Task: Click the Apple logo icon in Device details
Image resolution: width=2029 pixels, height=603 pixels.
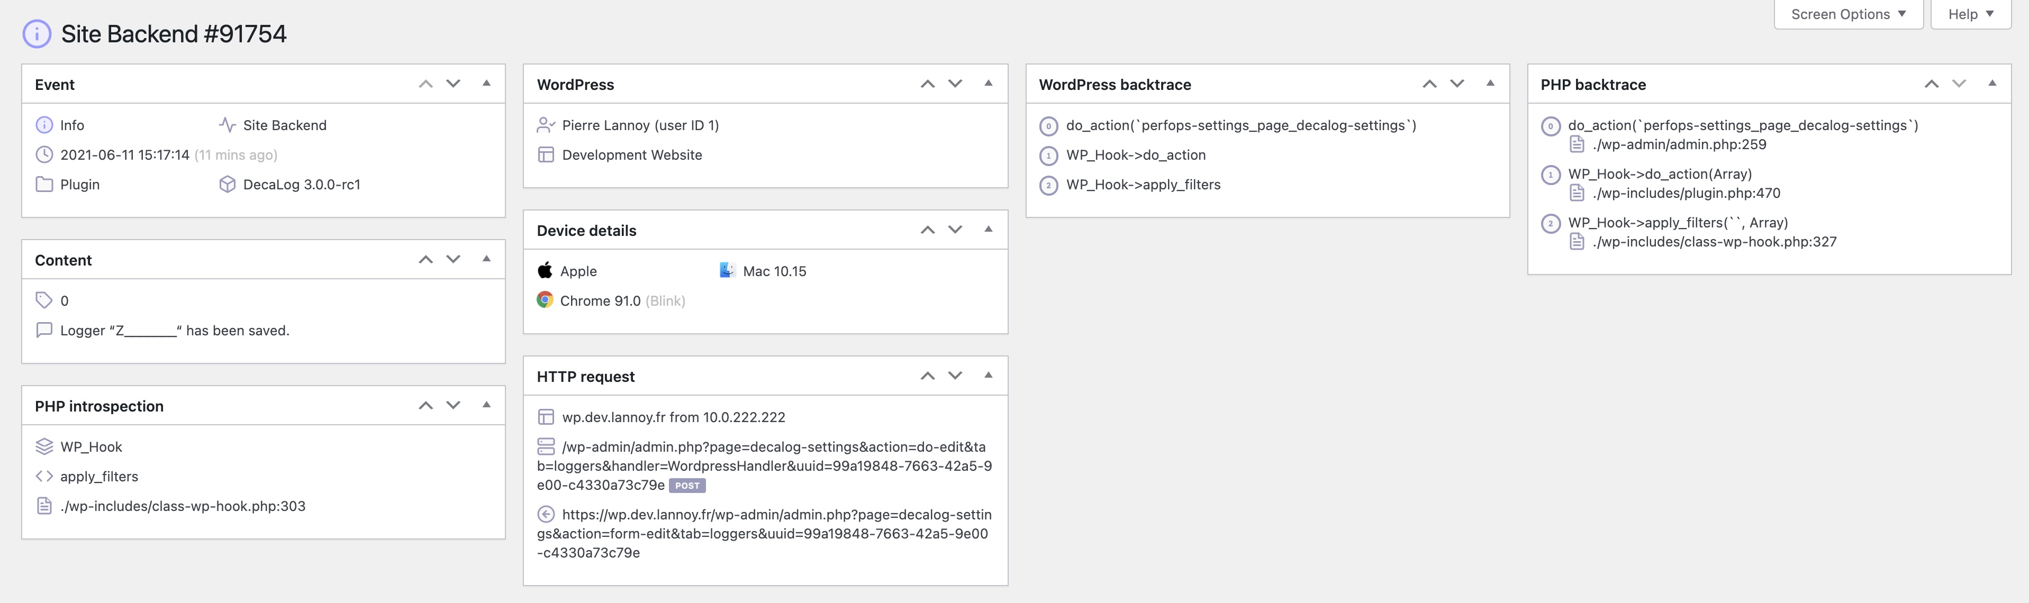Action: pos(545,271)
